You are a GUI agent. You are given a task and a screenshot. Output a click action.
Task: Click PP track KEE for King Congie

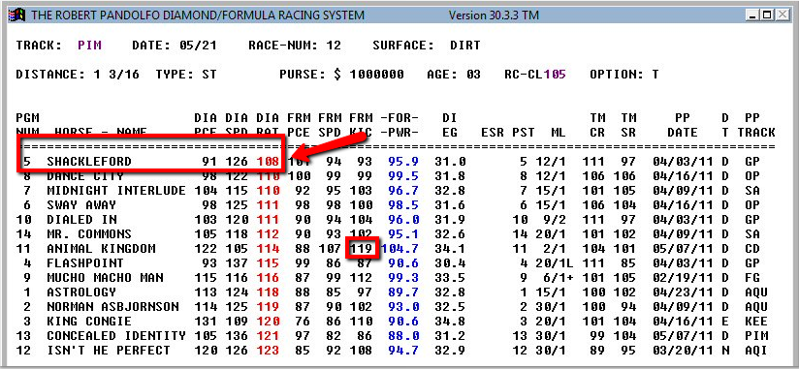(x=755, y=322)
